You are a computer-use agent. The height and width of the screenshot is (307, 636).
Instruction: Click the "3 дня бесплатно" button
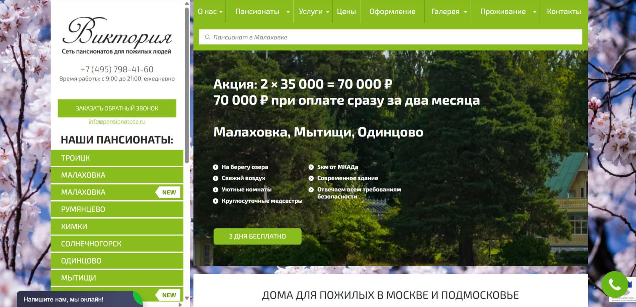tap(257, 236)
